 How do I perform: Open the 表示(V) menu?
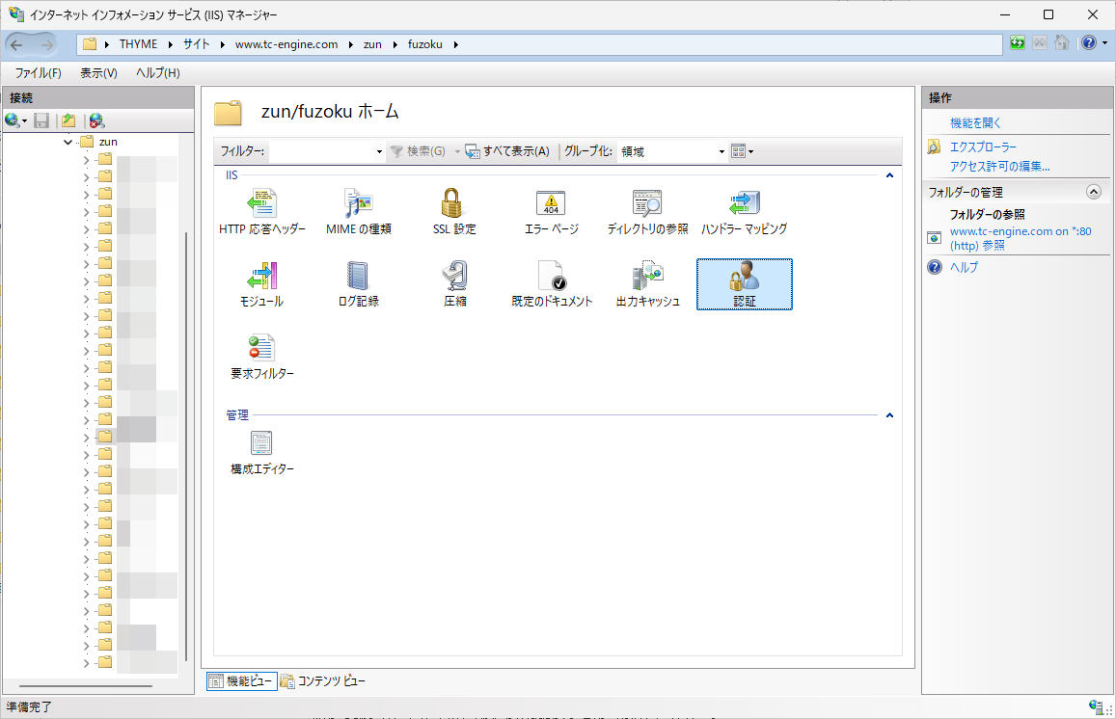click(98, 72)
